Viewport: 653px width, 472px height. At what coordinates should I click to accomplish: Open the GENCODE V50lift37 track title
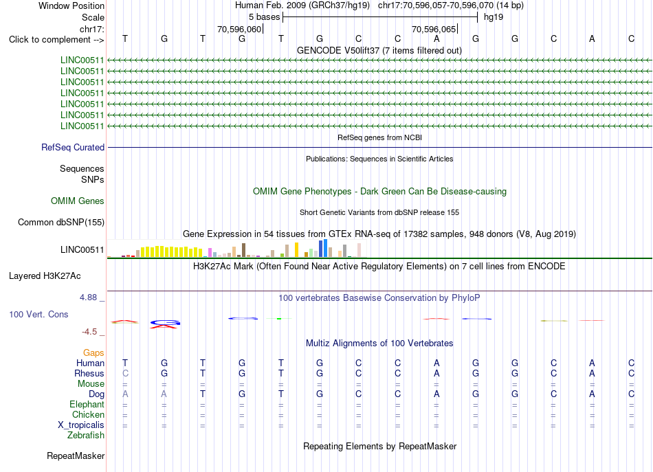[379, 51]
